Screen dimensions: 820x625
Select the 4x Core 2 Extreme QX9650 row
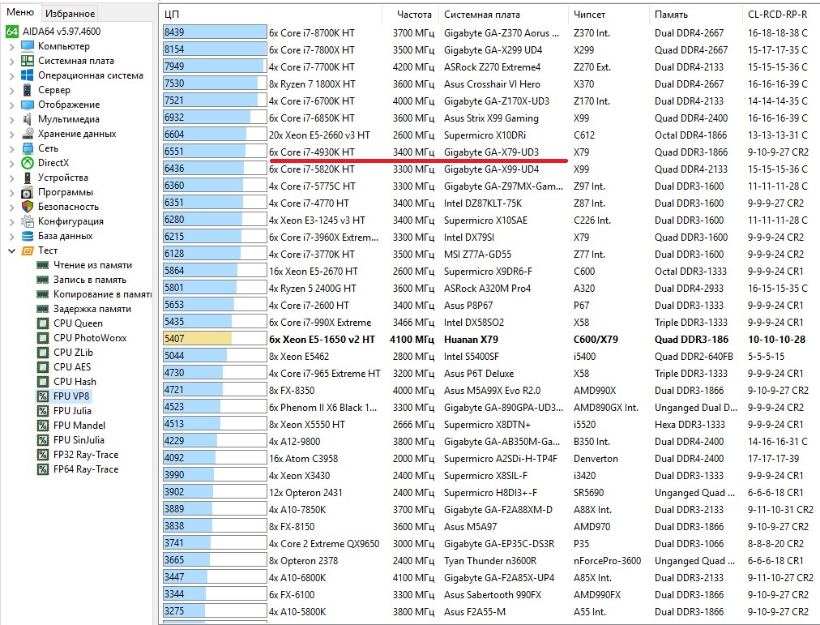click(489, 544)
